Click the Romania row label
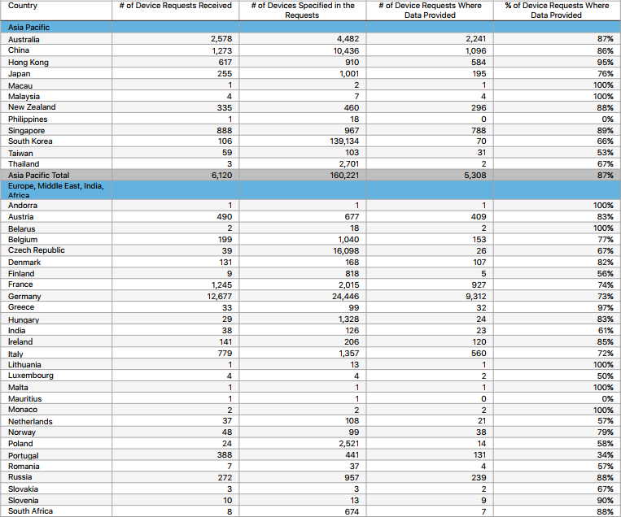 24,467
